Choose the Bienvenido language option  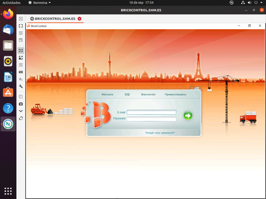[148, 94]
